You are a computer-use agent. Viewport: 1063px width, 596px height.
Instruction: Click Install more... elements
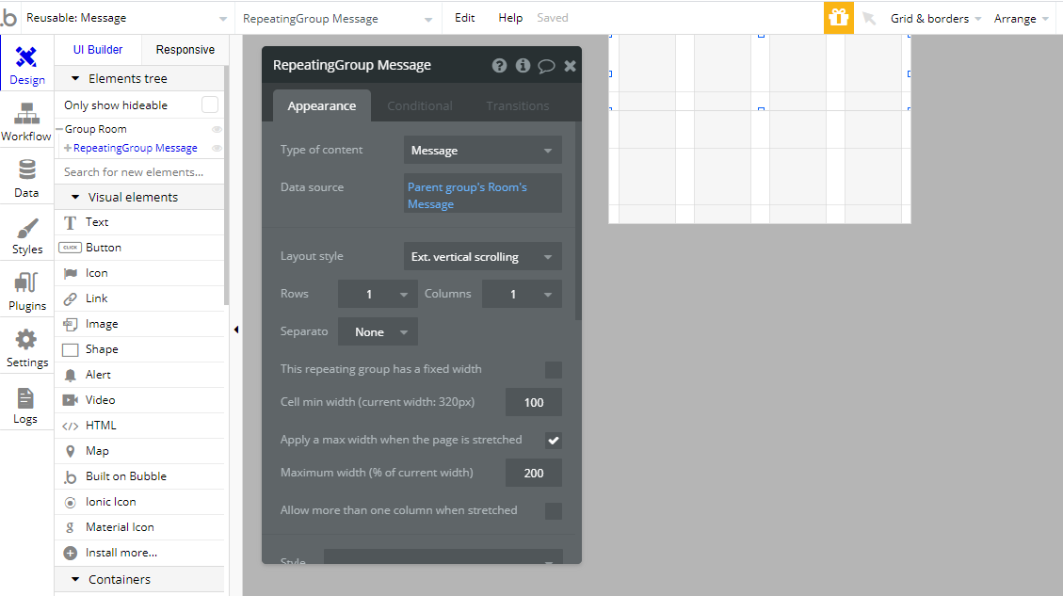139,553
